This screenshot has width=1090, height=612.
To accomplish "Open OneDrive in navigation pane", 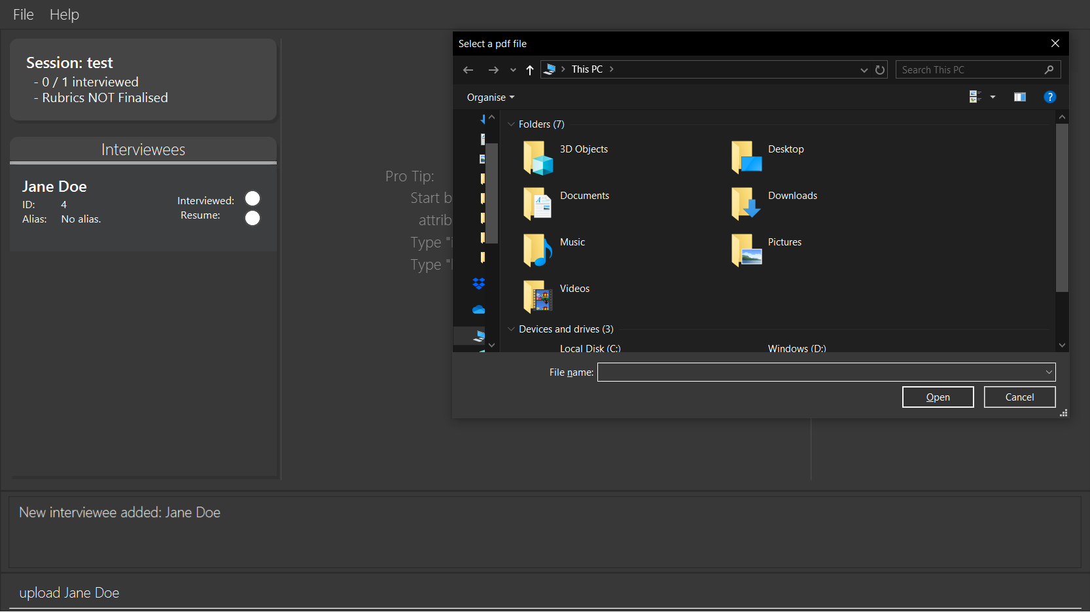I will (x=479, y=310).
